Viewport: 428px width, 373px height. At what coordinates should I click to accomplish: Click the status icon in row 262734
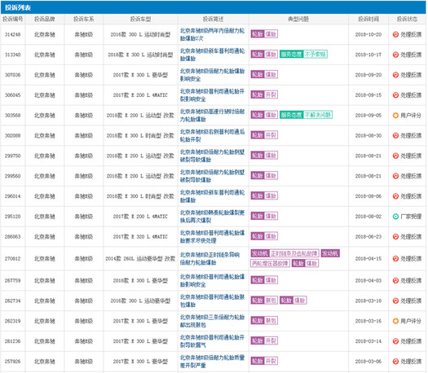395,301
